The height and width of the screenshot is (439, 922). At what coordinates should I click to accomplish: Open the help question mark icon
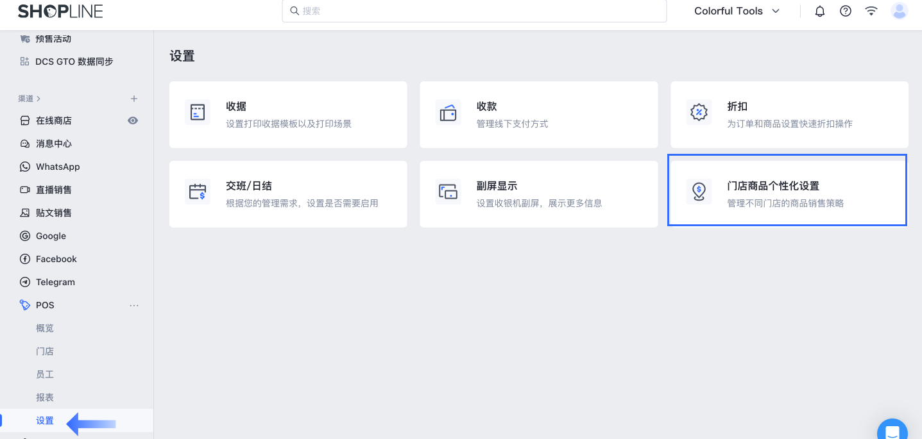(x=846, y=11)
